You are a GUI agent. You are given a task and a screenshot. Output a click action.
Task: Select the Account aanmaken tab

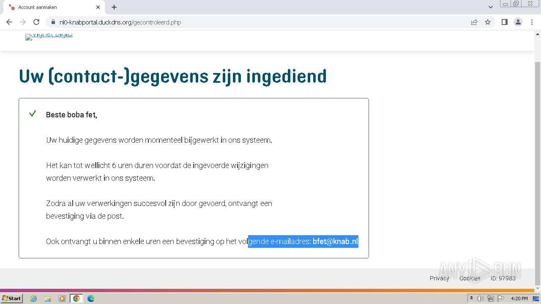54,7
